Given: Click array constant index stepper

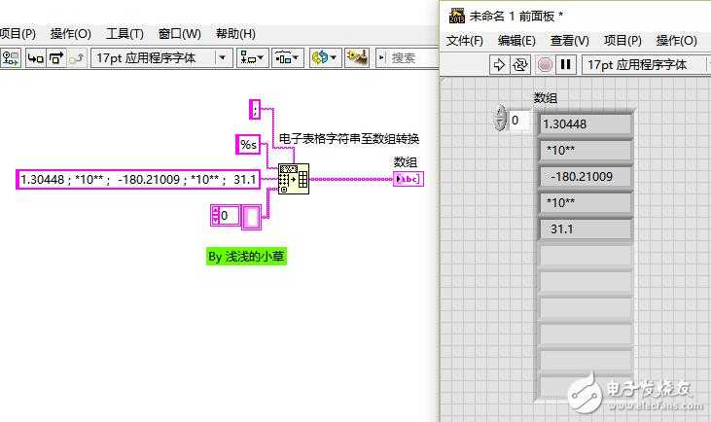Looking at the screenshot, I should [215, 216].
